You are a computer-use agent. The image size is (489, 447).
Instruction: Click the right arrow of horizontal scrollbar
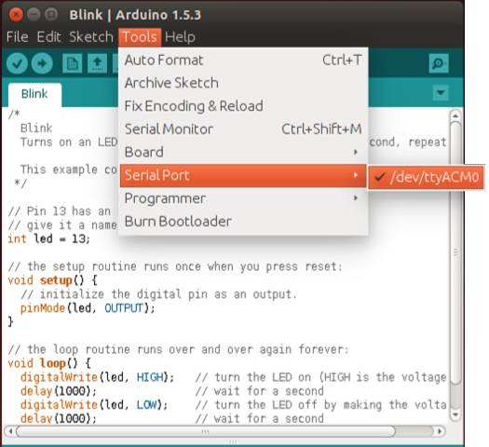tap(440, 431)
